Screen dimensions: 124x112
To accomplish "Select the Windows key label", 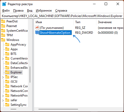I will 13,40.
